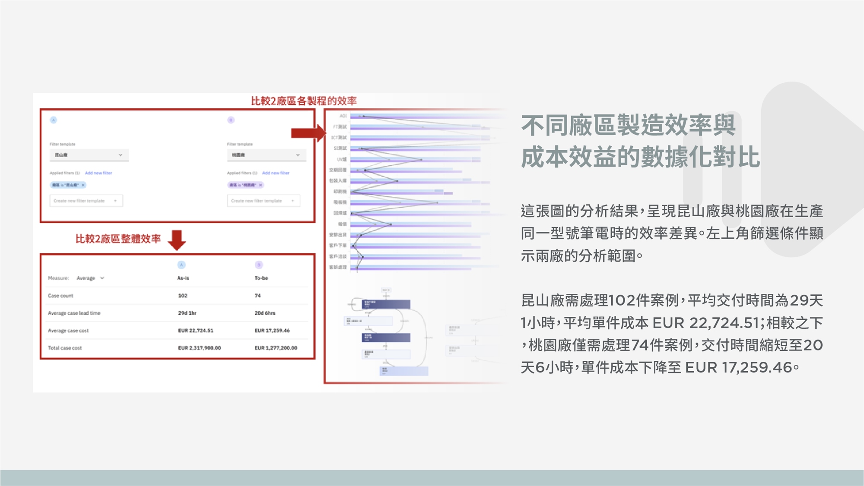Viewport: 864px width, 486px height.
Task: Click the blue A badge above filters
Action: tap(54, 120)
